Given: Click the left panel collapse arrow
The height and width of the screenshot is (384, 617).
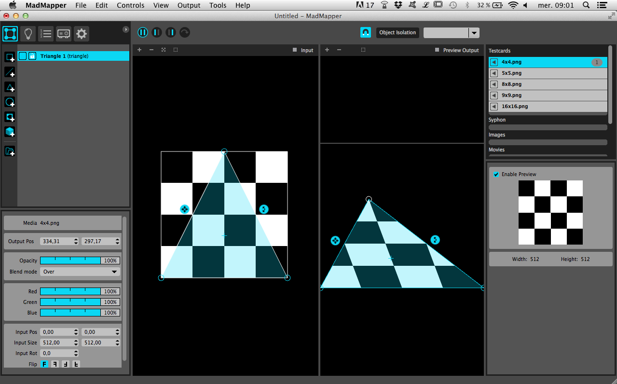Looking at the screenshot, I should point(126,29).
